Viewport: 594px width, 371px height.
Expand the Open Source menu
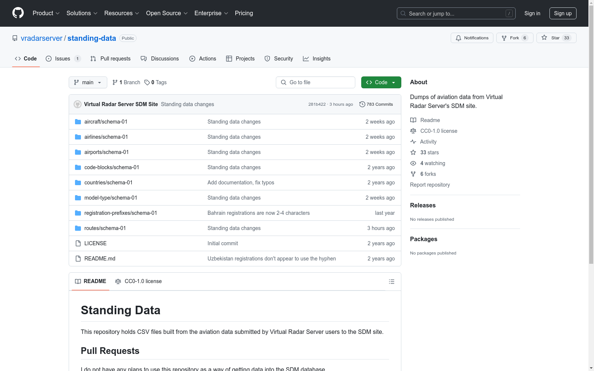click(x=167, y=13)
